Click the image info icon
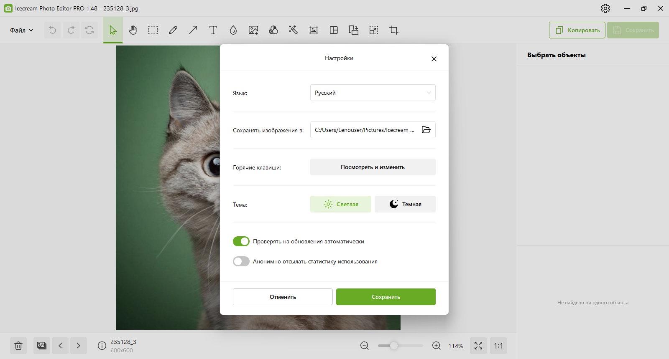The image size is (669, 359). [102, 346]
